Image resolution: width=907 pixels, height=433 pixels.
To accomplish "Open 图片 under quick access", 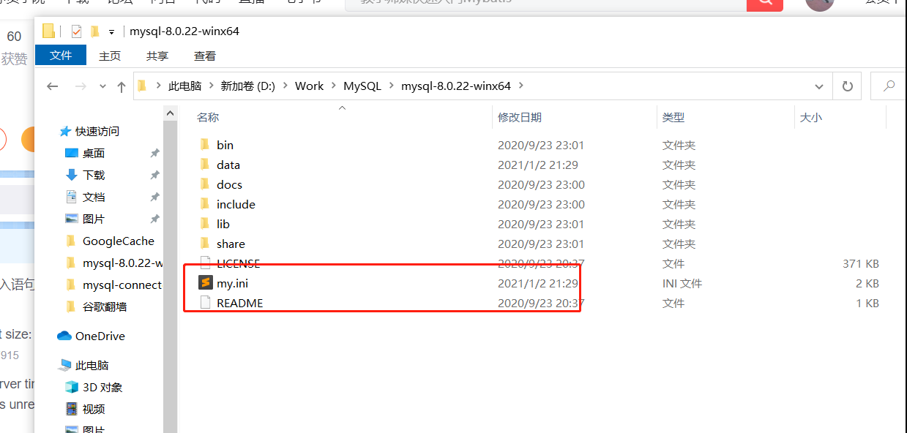I will coord(94,219).
